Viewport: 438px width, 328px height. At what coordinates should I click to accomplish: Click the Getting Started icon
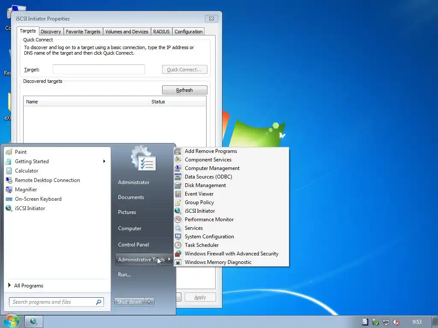[x=9, y=161]
